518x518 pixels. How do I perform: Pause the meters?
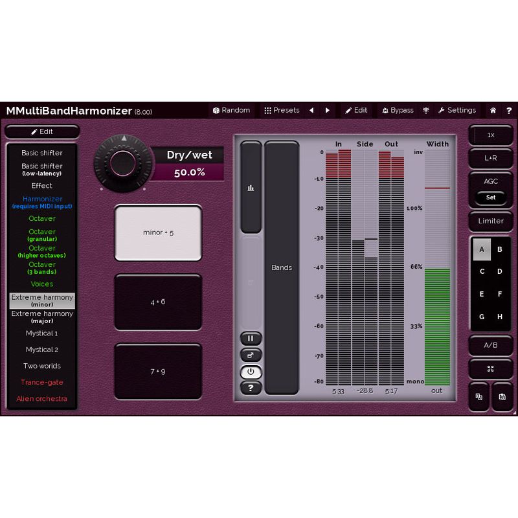tap(251, 339)
